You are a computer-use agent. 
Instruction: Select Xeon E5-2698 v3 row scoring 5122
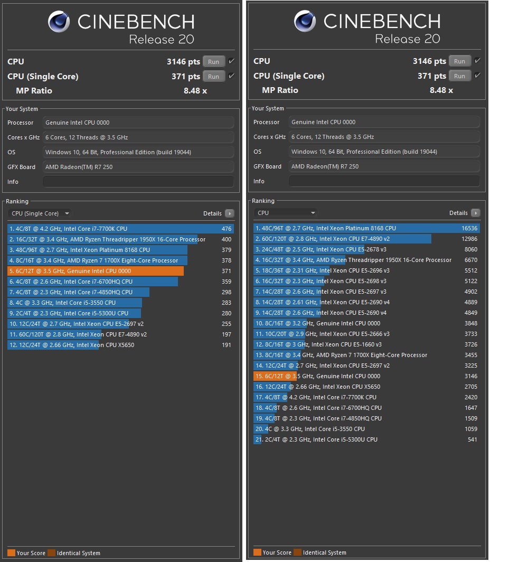[367, 281]
